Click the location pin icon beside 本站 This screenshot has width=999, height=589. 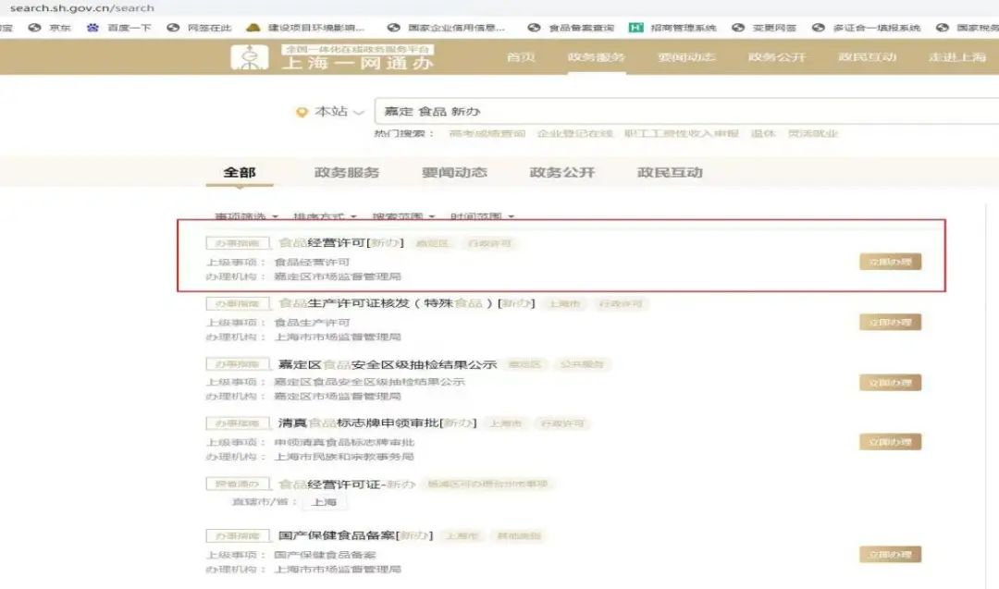click(x=301, y=112)
